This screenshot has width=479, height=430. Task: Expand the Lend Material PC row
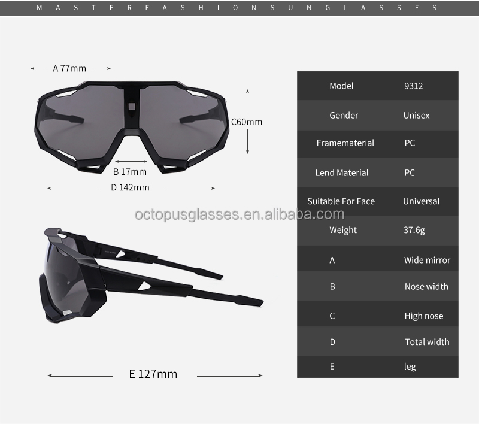(378, 172)
